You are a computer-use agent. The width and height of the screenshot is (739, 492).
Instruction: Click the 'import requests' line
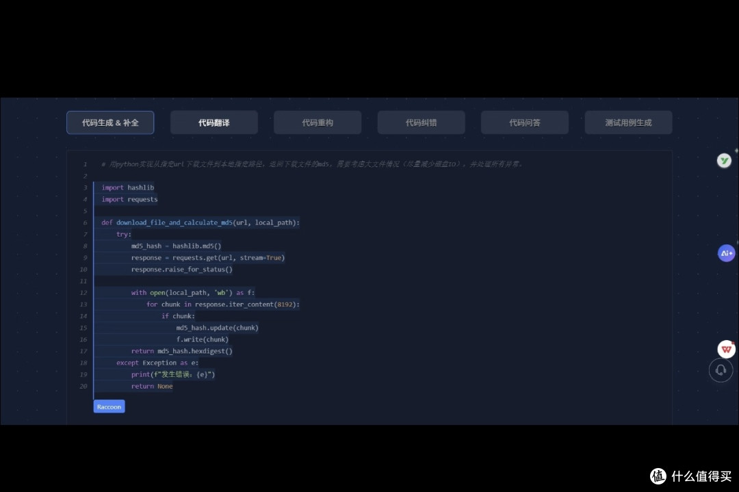(129, 199)
